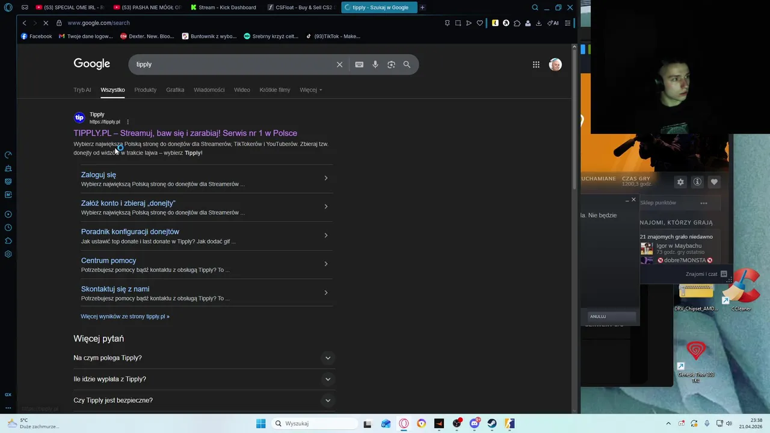
Task: Open CCleaner desktop shortcut
Action: click(741, 290)
